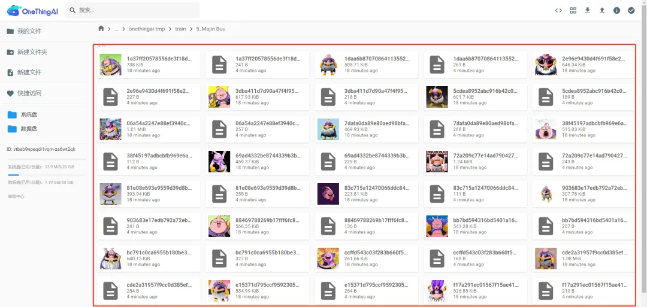Click the 5_Majin Buu breadcrumb
Image resolution: width=647 pixels, height=307 pixels.
[210, 29]
